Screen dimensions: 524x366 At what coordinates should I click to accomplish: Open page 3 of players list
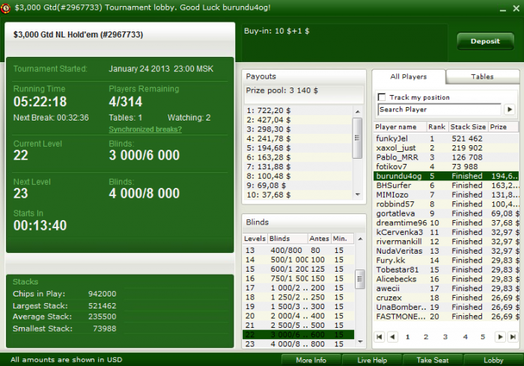(x=445, y=337)
